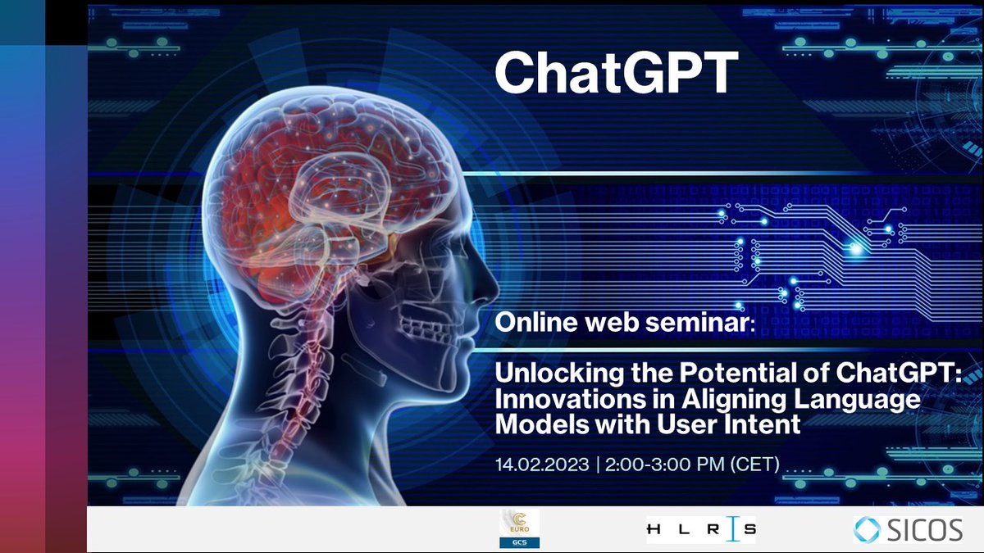
Task: Click 'Models with User Intent' line
Action: [x=647, y=425]
